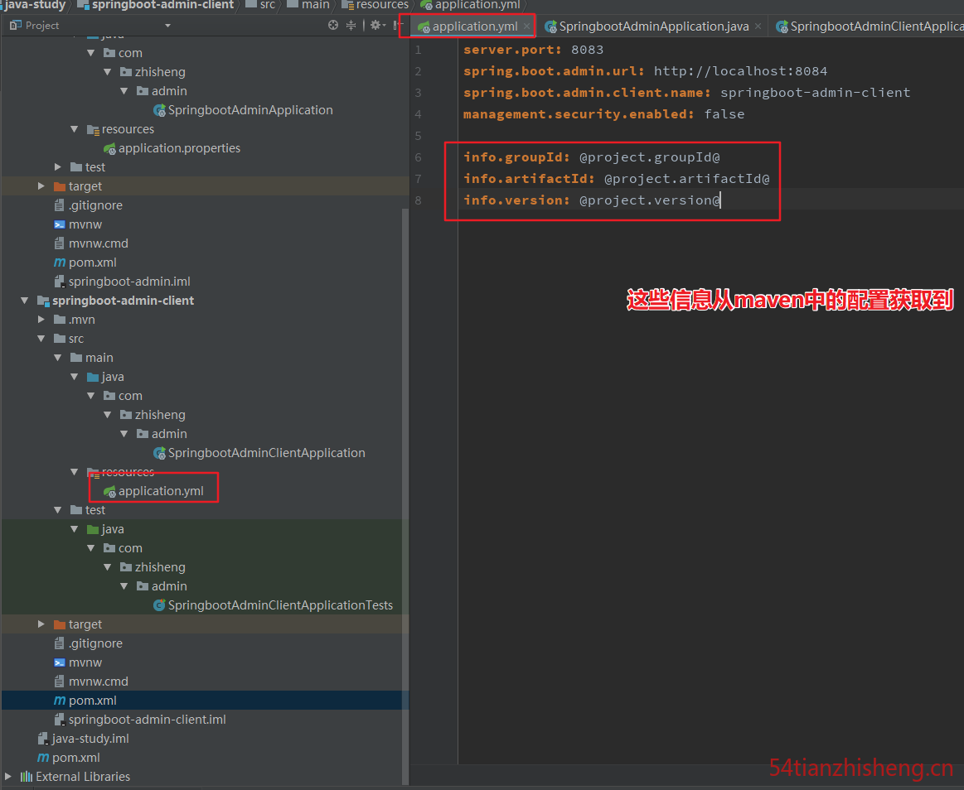Click the scroll from source crosshair icon
Image resolution: width=964 pixels, height=790 pixels.
pyautogui.click(x=333, y=25)
